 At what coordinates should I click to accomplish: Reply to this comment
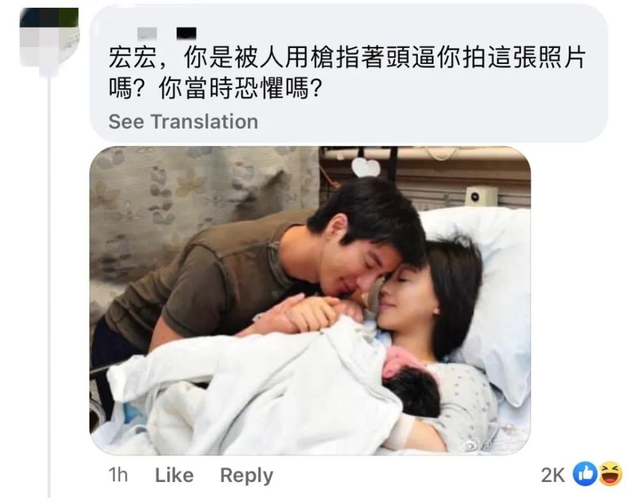247,476
